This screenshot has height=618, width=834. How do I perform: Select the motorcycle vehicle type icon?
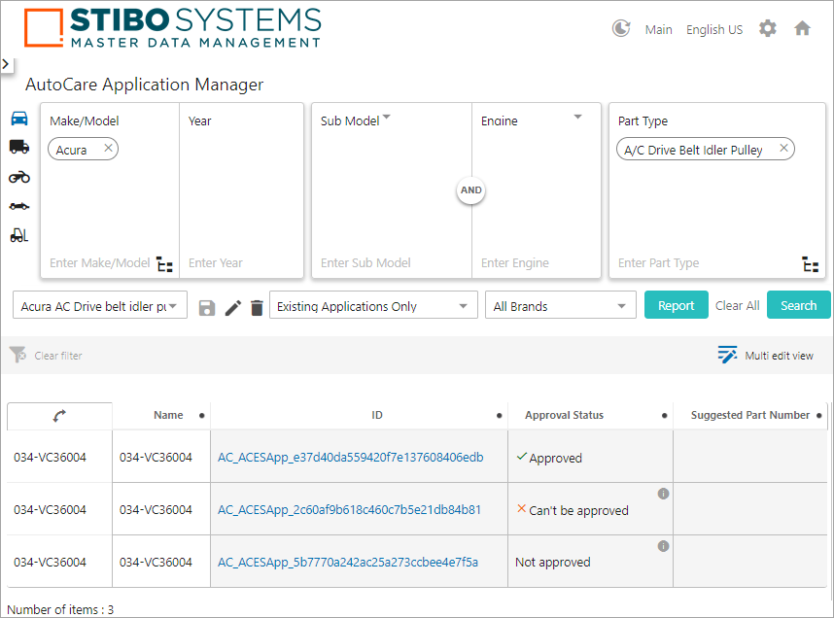pyautogui.click(x=19, y=177)
